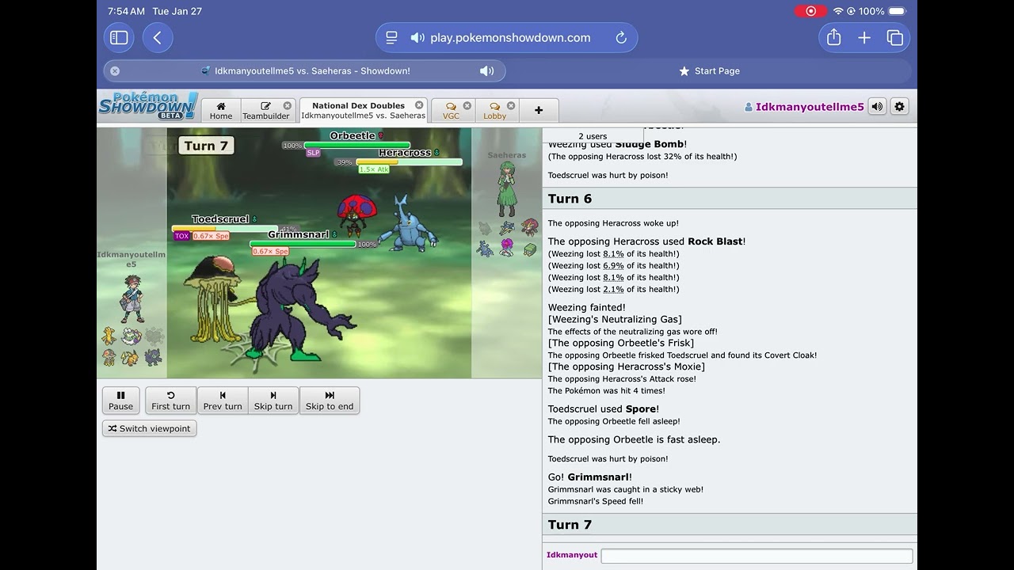Reload the Pokemon Showdown page

click(621, 37)
